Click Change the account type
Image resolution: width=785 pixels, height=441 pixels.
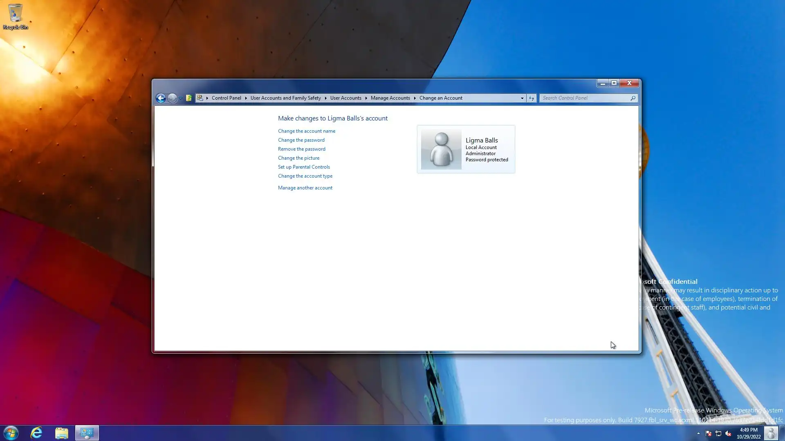click(x=305, y=176)
